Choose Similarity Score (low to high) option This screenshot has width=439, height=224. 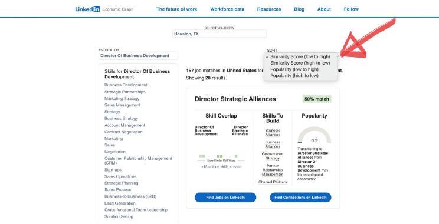tap(300, 56)
